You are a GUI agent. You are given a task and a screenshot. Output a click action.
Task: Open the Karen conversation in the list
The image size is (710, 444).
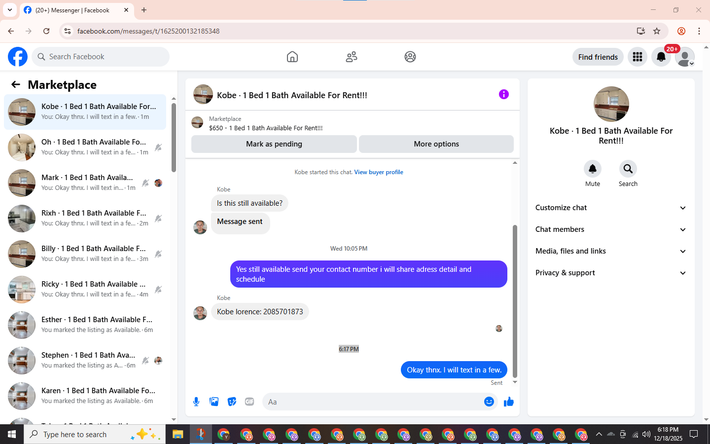coord(85,396)
